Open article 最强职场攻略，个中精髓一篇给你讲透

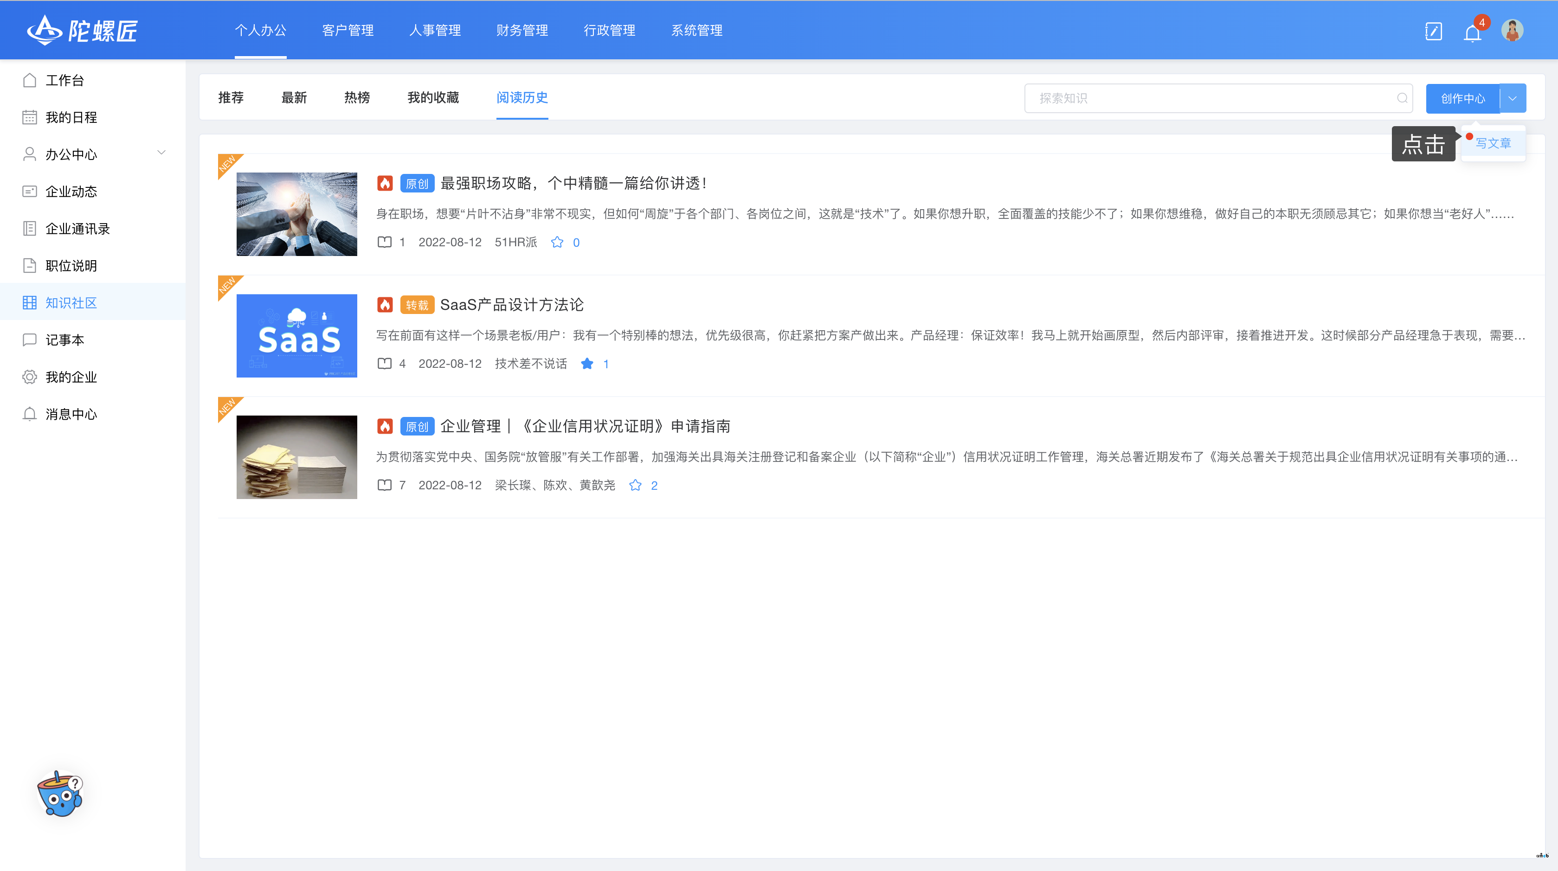tap(573, 183)
